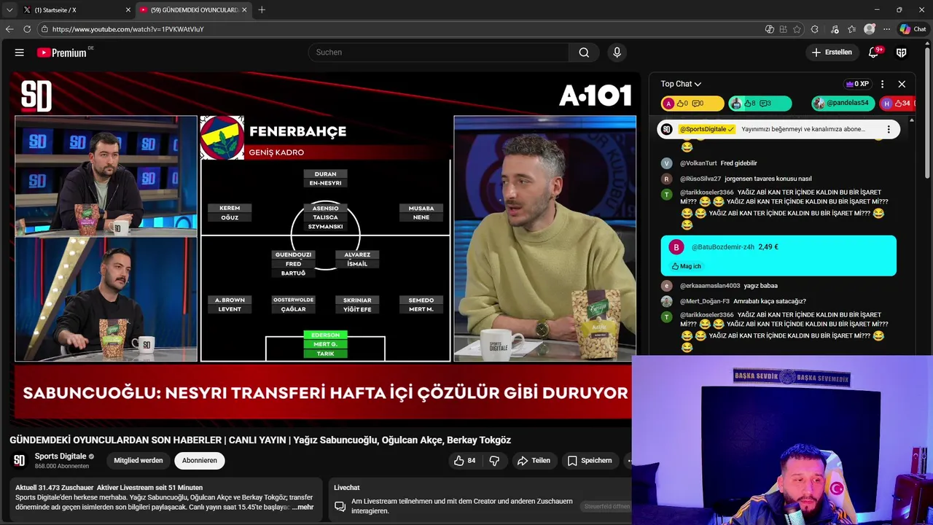This screenshot has height=525, width=933.
Task: Open the yellow super chat chip by A
Action: click(x=692, y=104)
